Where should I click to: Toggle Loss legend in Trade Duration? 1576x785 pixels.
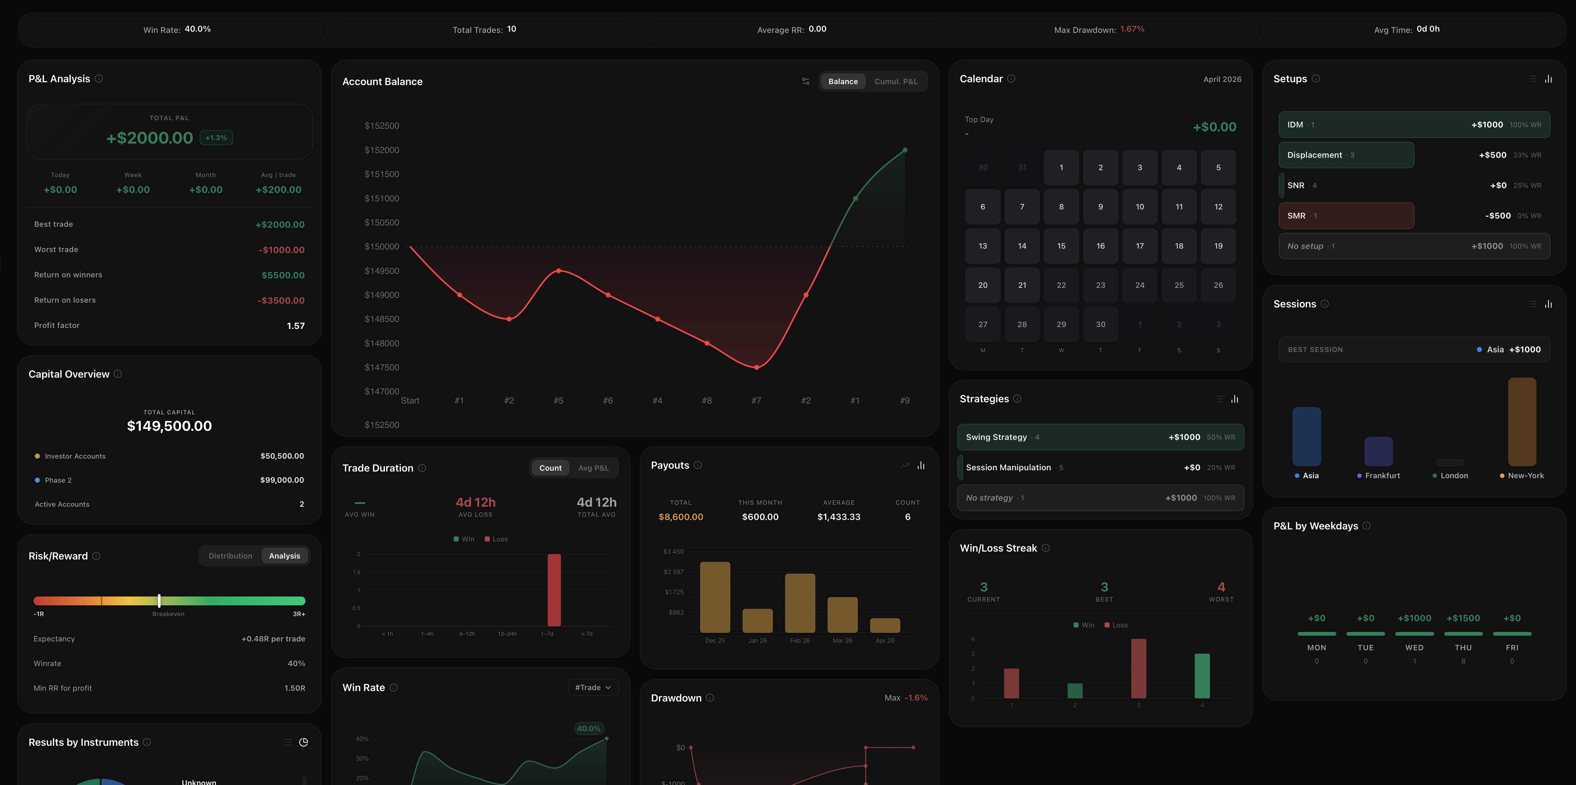(x=496, y=539)
